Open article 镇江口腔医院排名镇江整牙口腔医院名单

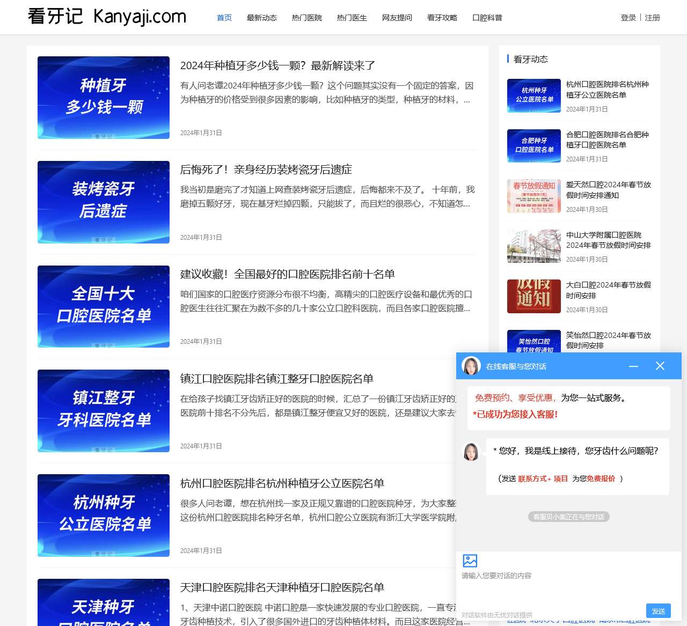pos(277,379)
